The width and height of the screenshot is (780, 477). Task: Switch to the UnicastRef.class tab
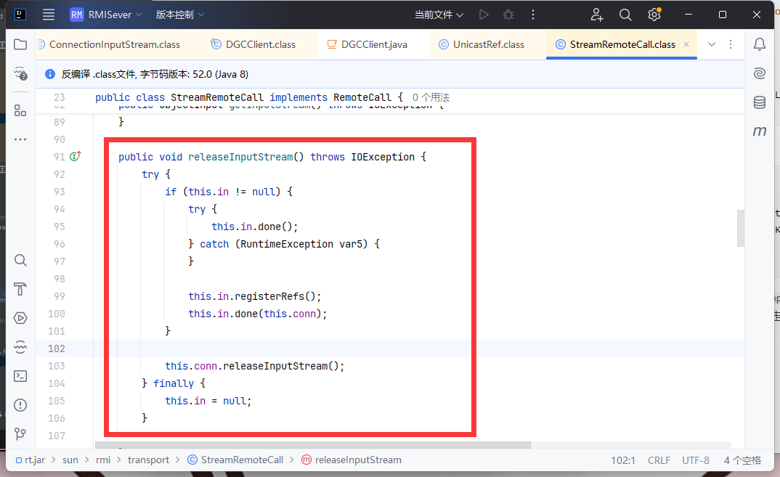488,44
